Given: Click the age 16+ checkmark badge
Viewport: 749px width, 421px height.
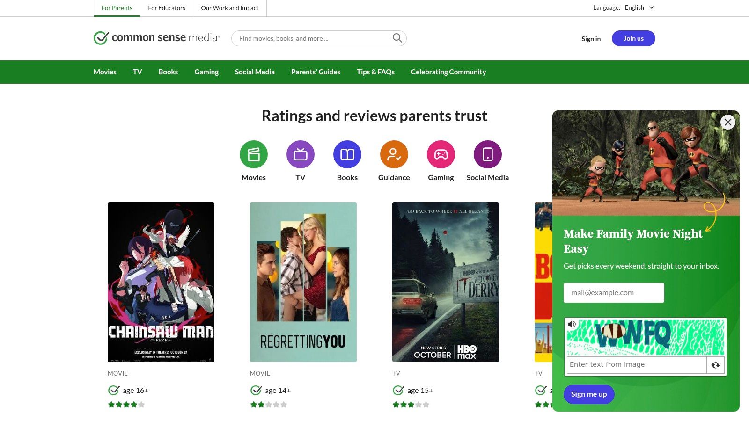Looking at the screenshot, I should 114,390.
